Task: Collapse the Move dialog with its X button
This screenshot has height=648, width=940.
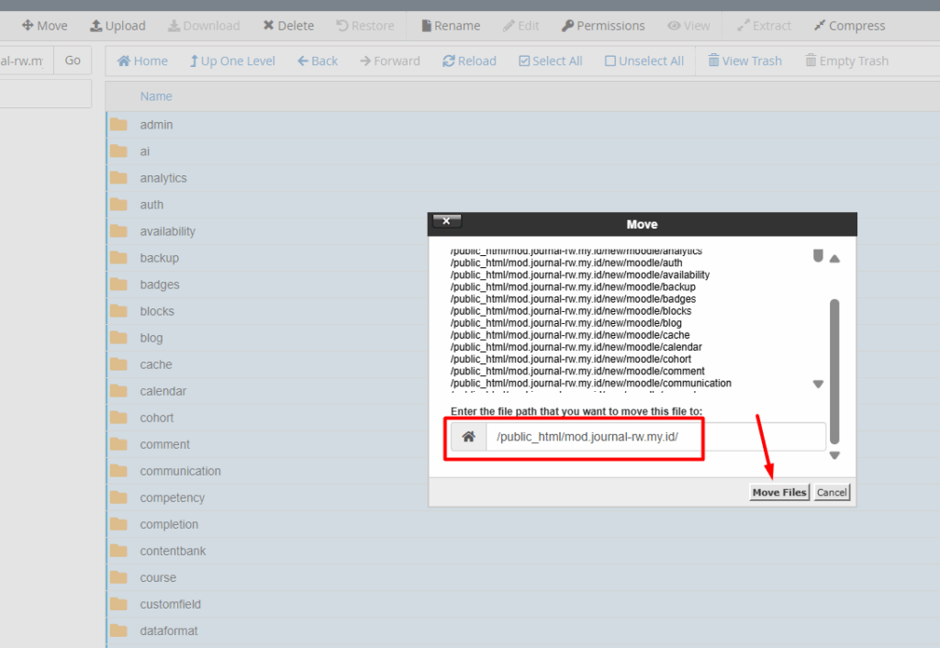Action: click(447, 220)
